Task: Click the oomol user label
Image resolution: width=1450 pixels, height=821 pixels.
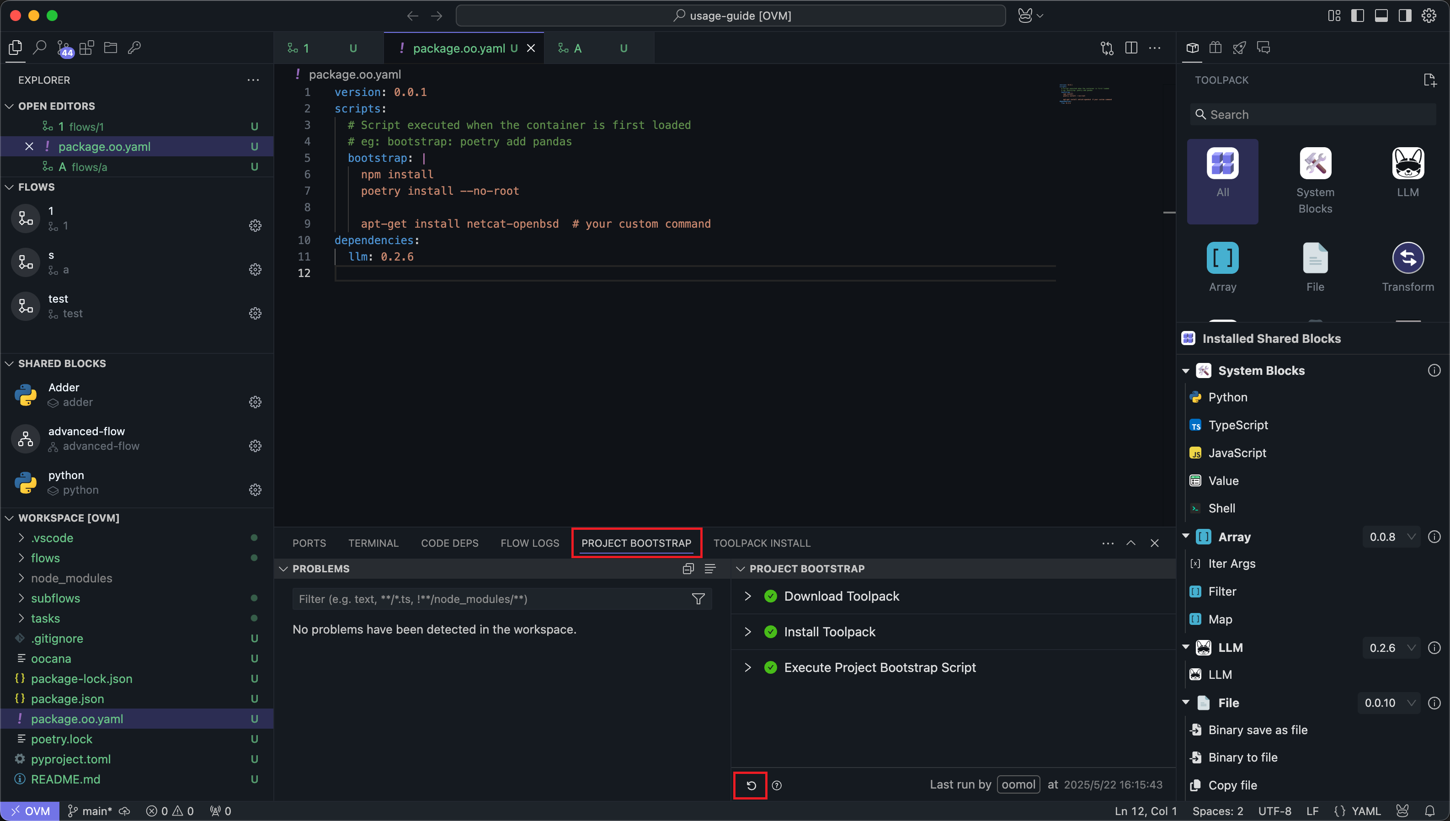Action: point(1018,784)
